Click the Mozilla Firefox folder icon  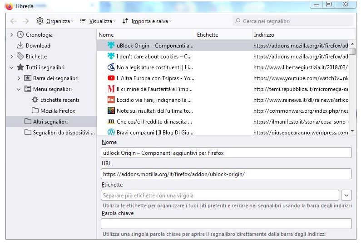tap(35, 110)
